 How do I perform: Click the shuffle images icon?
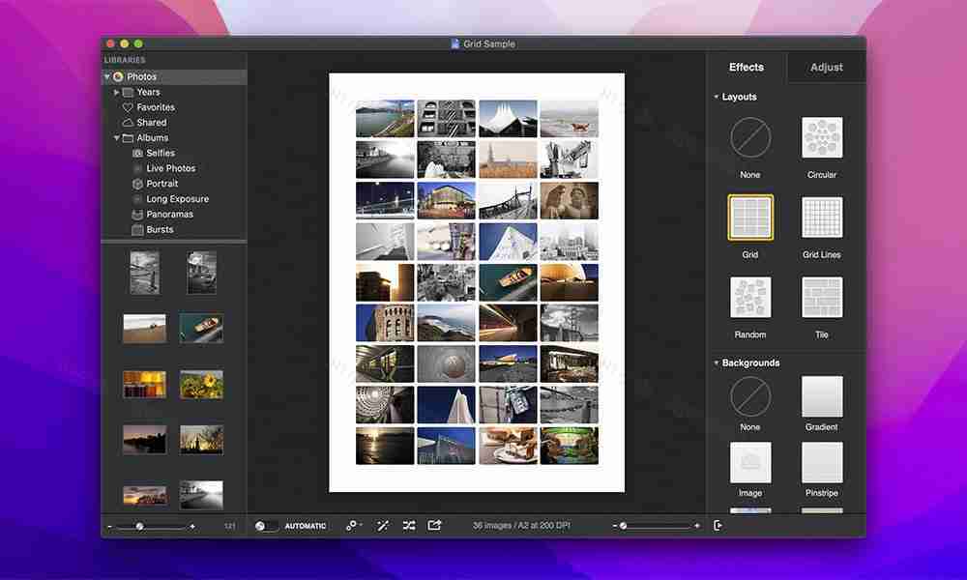(x=408, y=525)
